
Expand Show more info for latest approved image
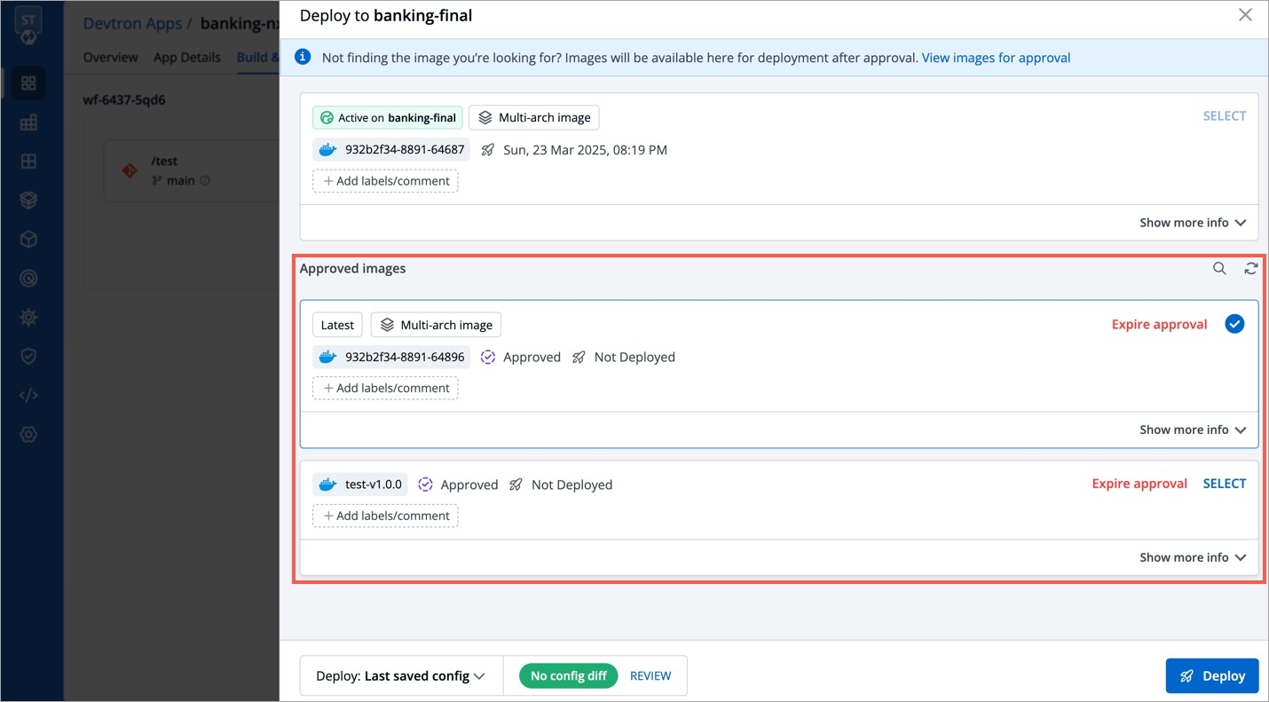tap(1192, 430)
